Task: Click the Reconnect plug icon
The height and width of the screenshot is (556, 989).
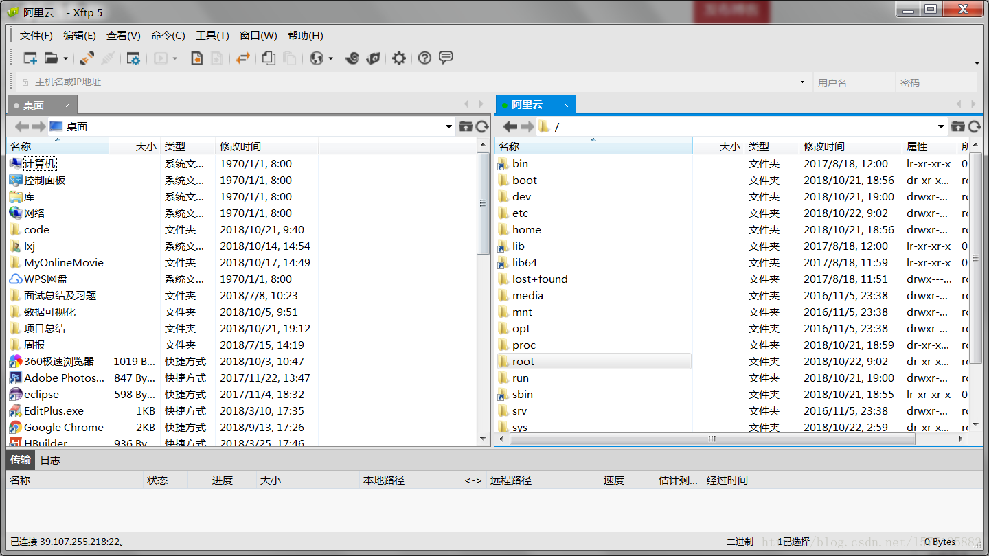Action: pos(87,59)
